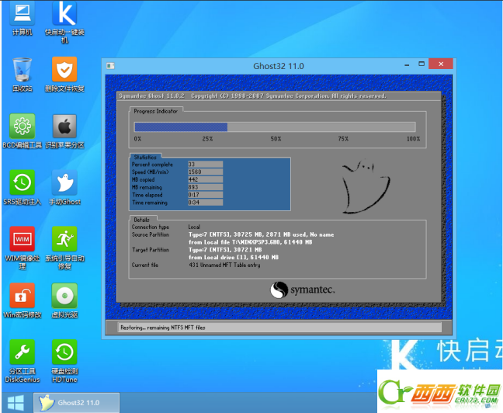
Task: Select Ghost32 11.0 taskbar button
Action: [76, 403]
